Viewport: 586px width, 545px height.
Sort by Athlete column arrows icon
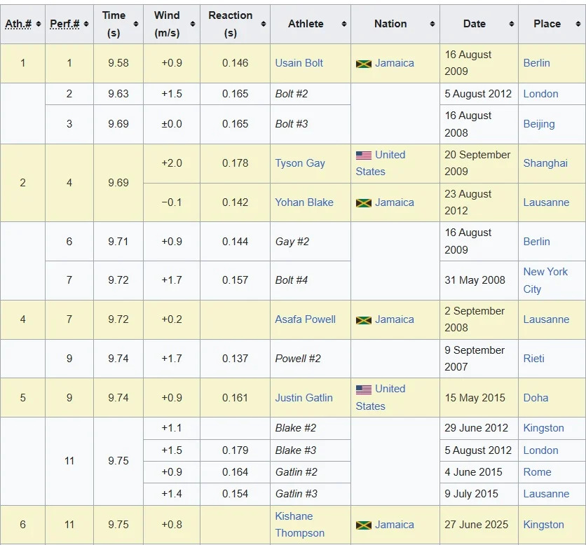(344, 24)
